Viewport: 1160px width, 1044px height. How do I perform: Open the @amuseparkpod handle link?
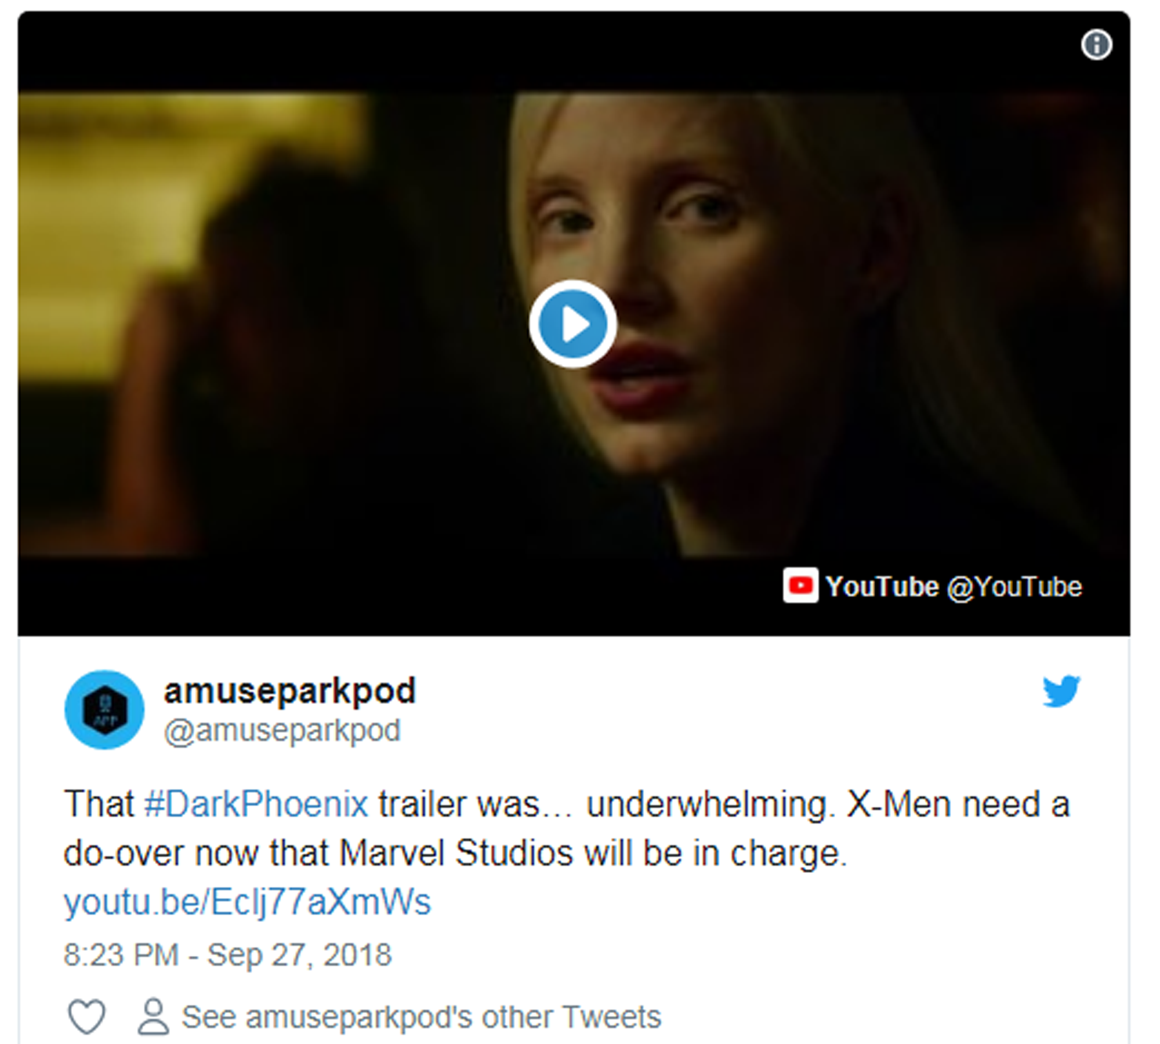(282, 730)
